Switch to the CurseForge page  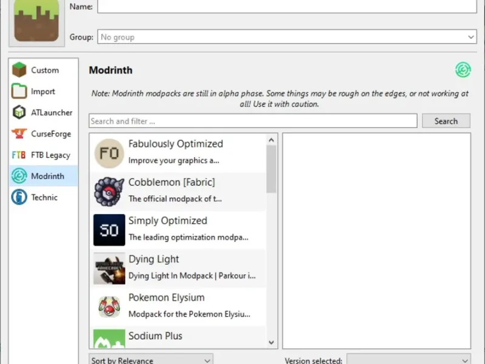pyautogui.click(x=51, y=134)
